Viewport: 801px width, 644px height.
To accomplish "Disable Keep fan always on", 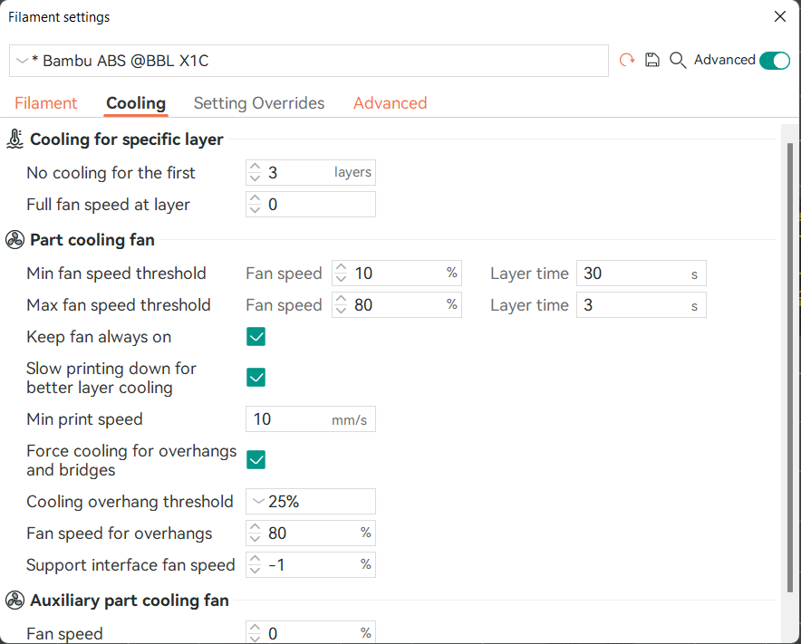I will [256, 336].
